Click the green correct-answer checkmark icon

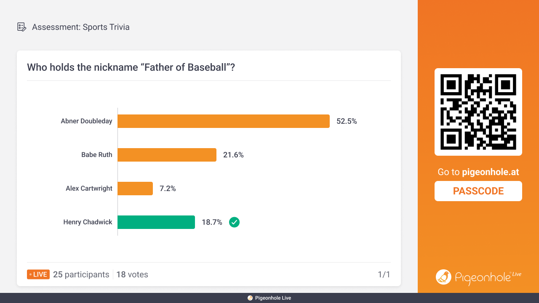tap(234, 222)
